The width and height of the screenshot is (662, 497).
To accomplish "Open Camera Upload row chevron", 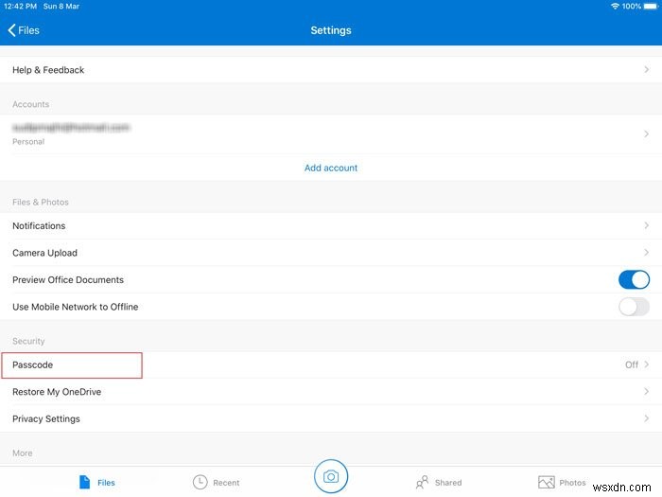I will click(646, 253).
